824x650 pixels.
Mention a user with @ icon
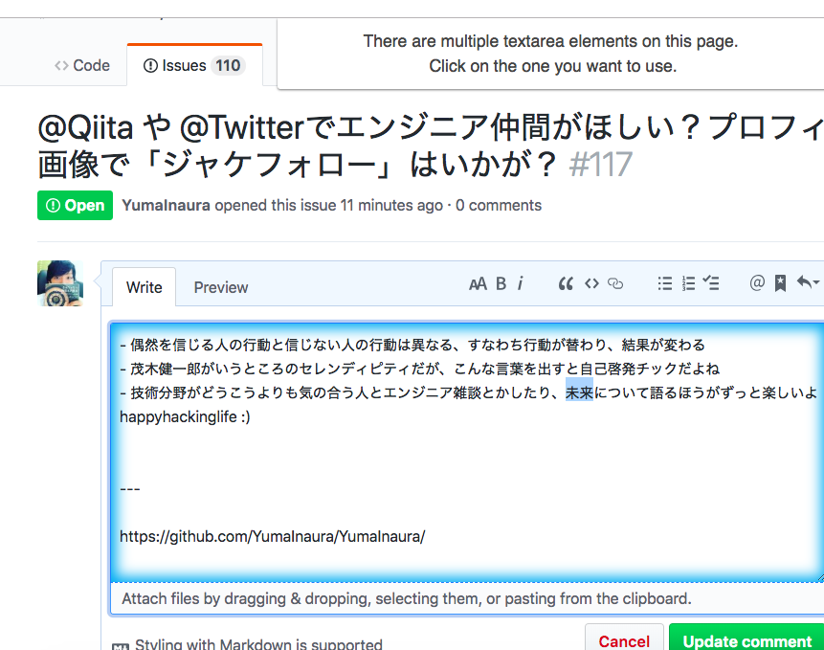(757, 282)
